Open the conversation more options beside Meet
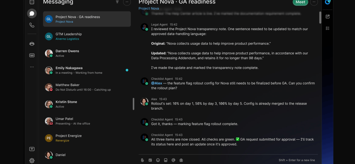 pos(314,2)
